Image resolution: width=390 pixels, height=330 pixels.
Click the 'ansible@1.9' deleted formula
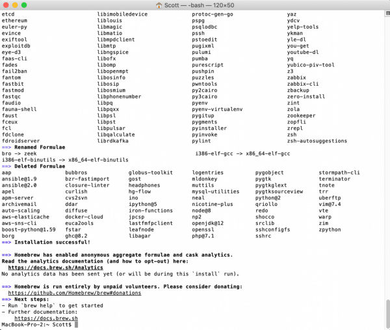coord(19,179)
